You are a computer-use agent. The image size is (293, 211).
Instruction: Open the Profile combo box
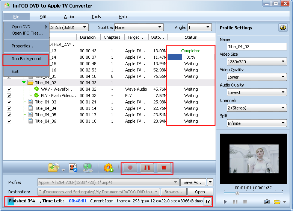(x=108, y=182)
